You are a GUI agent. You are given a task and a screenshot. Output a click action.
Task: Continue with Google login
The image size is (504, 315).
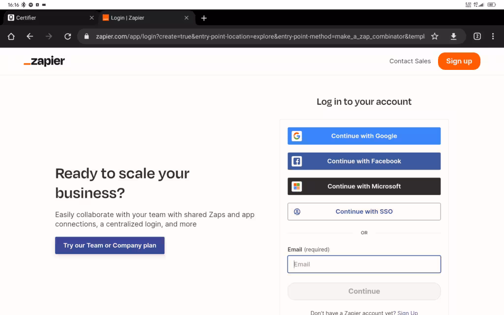pyautogui.click(x=364, y=136)
